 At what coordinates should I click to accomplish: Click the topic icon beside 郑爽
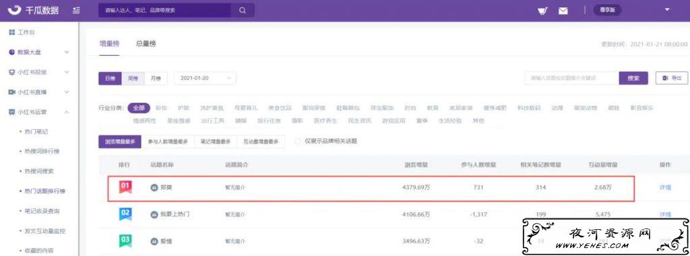click(x=154, y=187)
